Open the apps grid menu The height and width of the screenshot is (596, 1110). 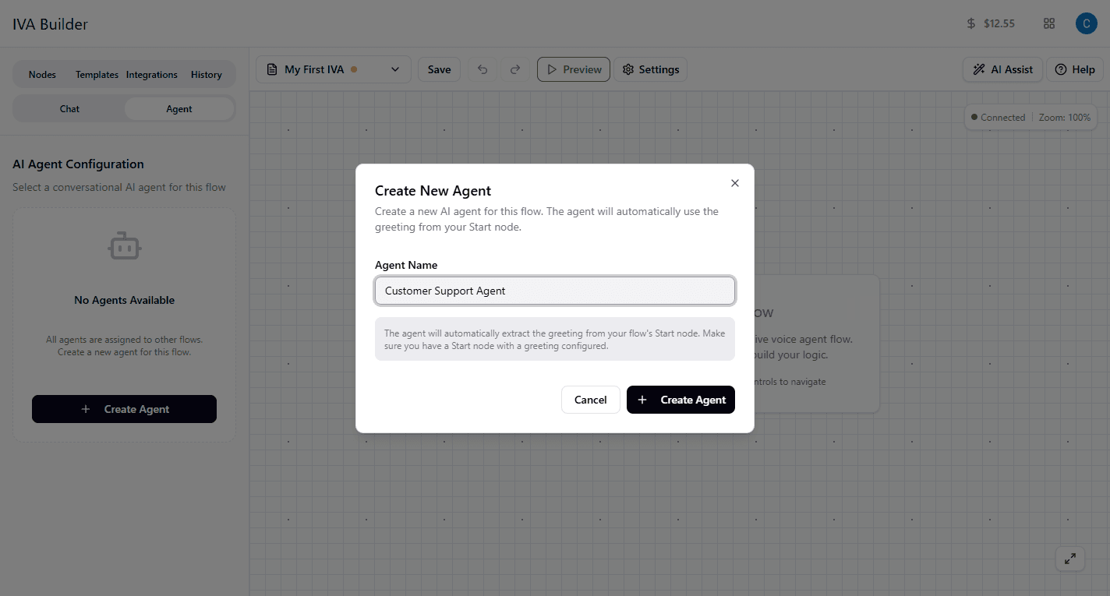click(1048, 23)
